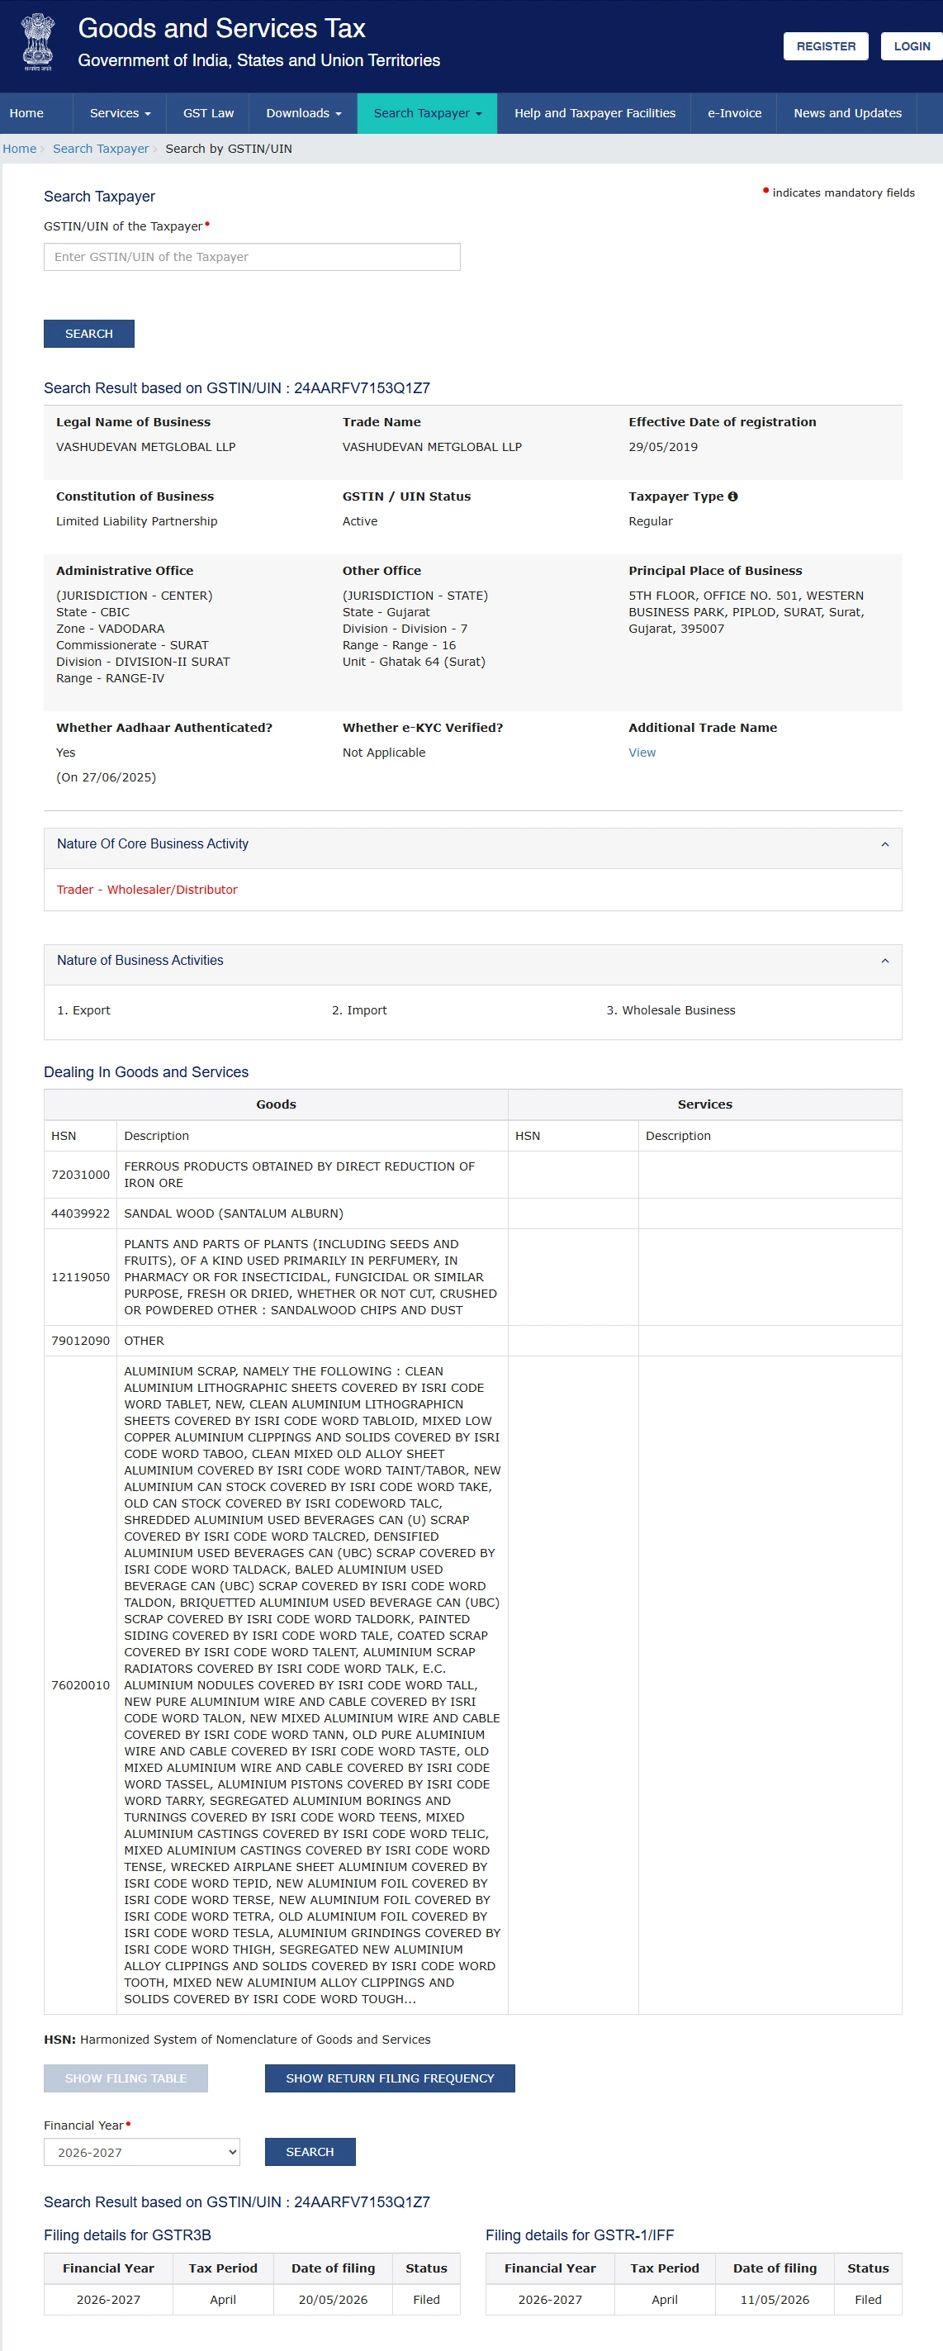Image resolution: width=943 pixels, height=2351 pixels.
Task: Click the Goods column header
Action: [276, 1104]
